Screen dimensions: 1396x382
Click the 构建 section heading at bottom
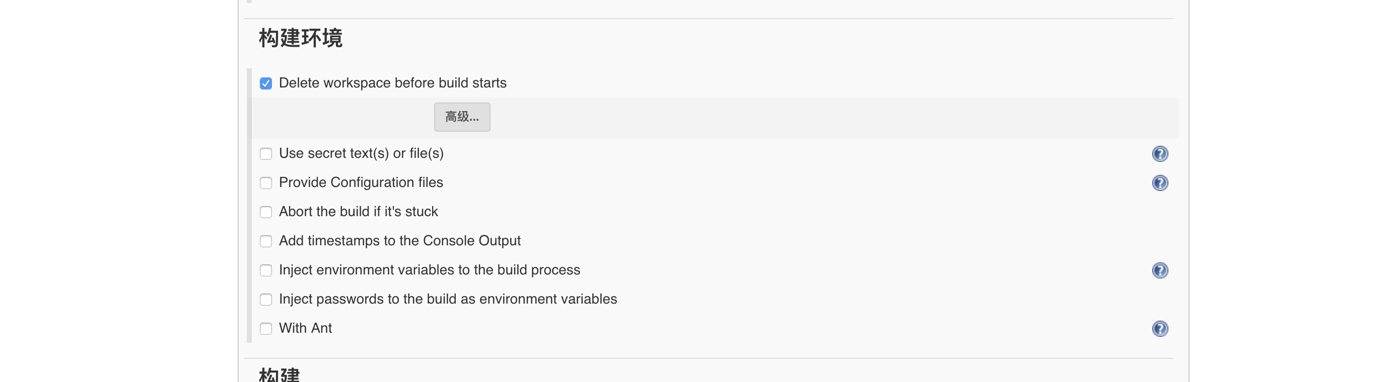[x=279, y=374]
